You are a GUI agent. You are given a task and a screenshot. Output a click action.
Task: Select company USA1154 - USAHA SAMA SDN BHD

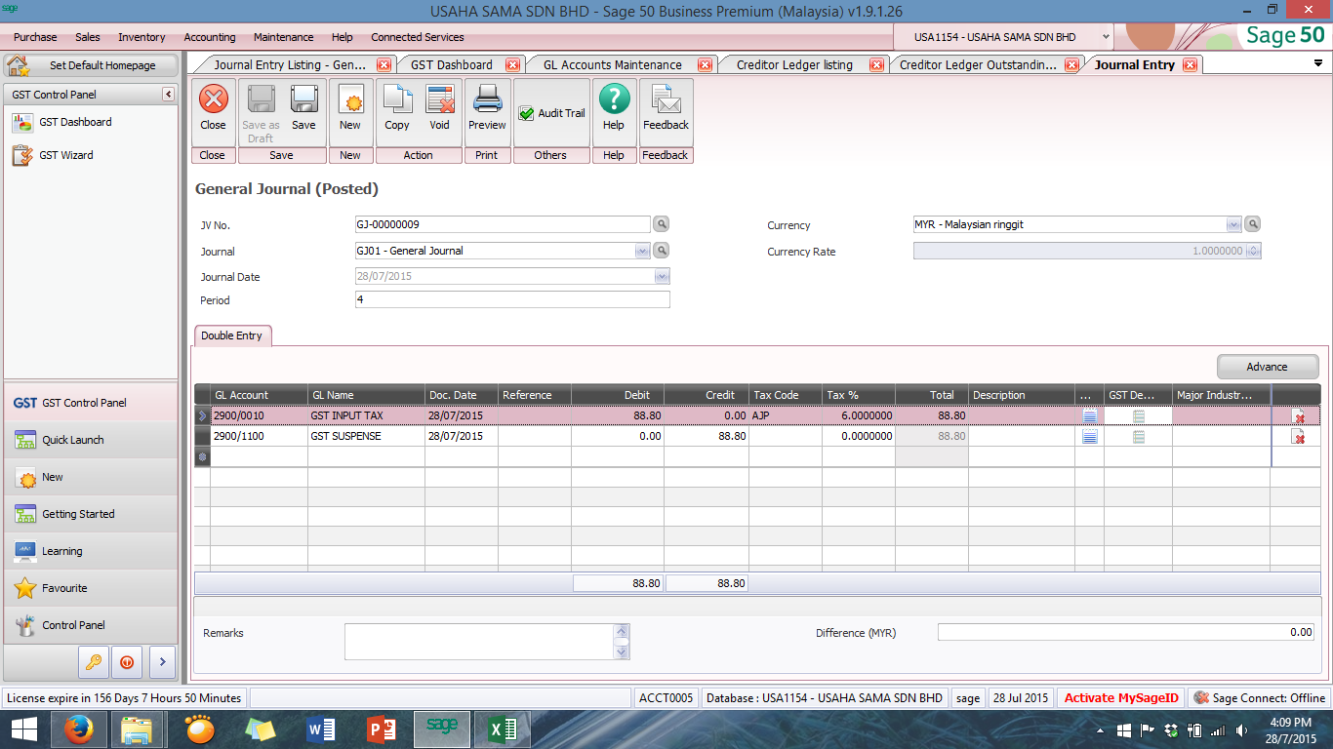coord(1001,37)
